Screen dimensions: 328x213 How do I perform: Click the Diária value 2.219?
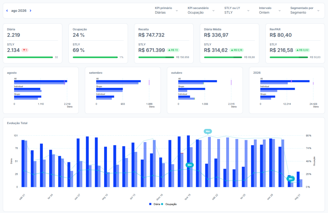[13, 35]
